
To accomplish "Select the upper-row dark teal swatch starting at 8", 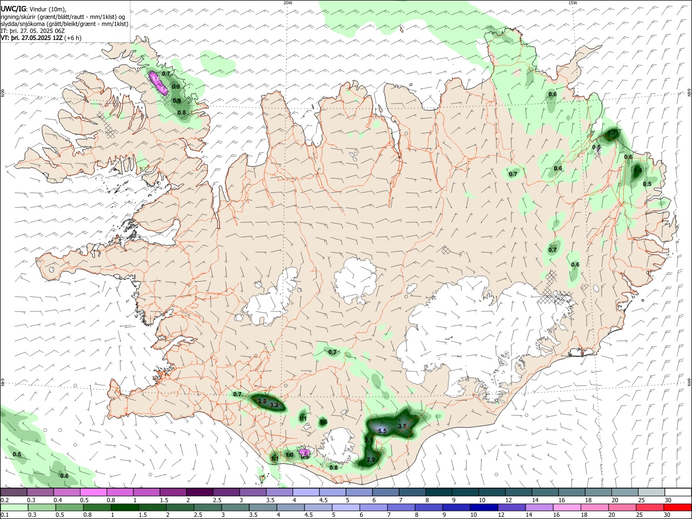I will (x=438, y=493).
